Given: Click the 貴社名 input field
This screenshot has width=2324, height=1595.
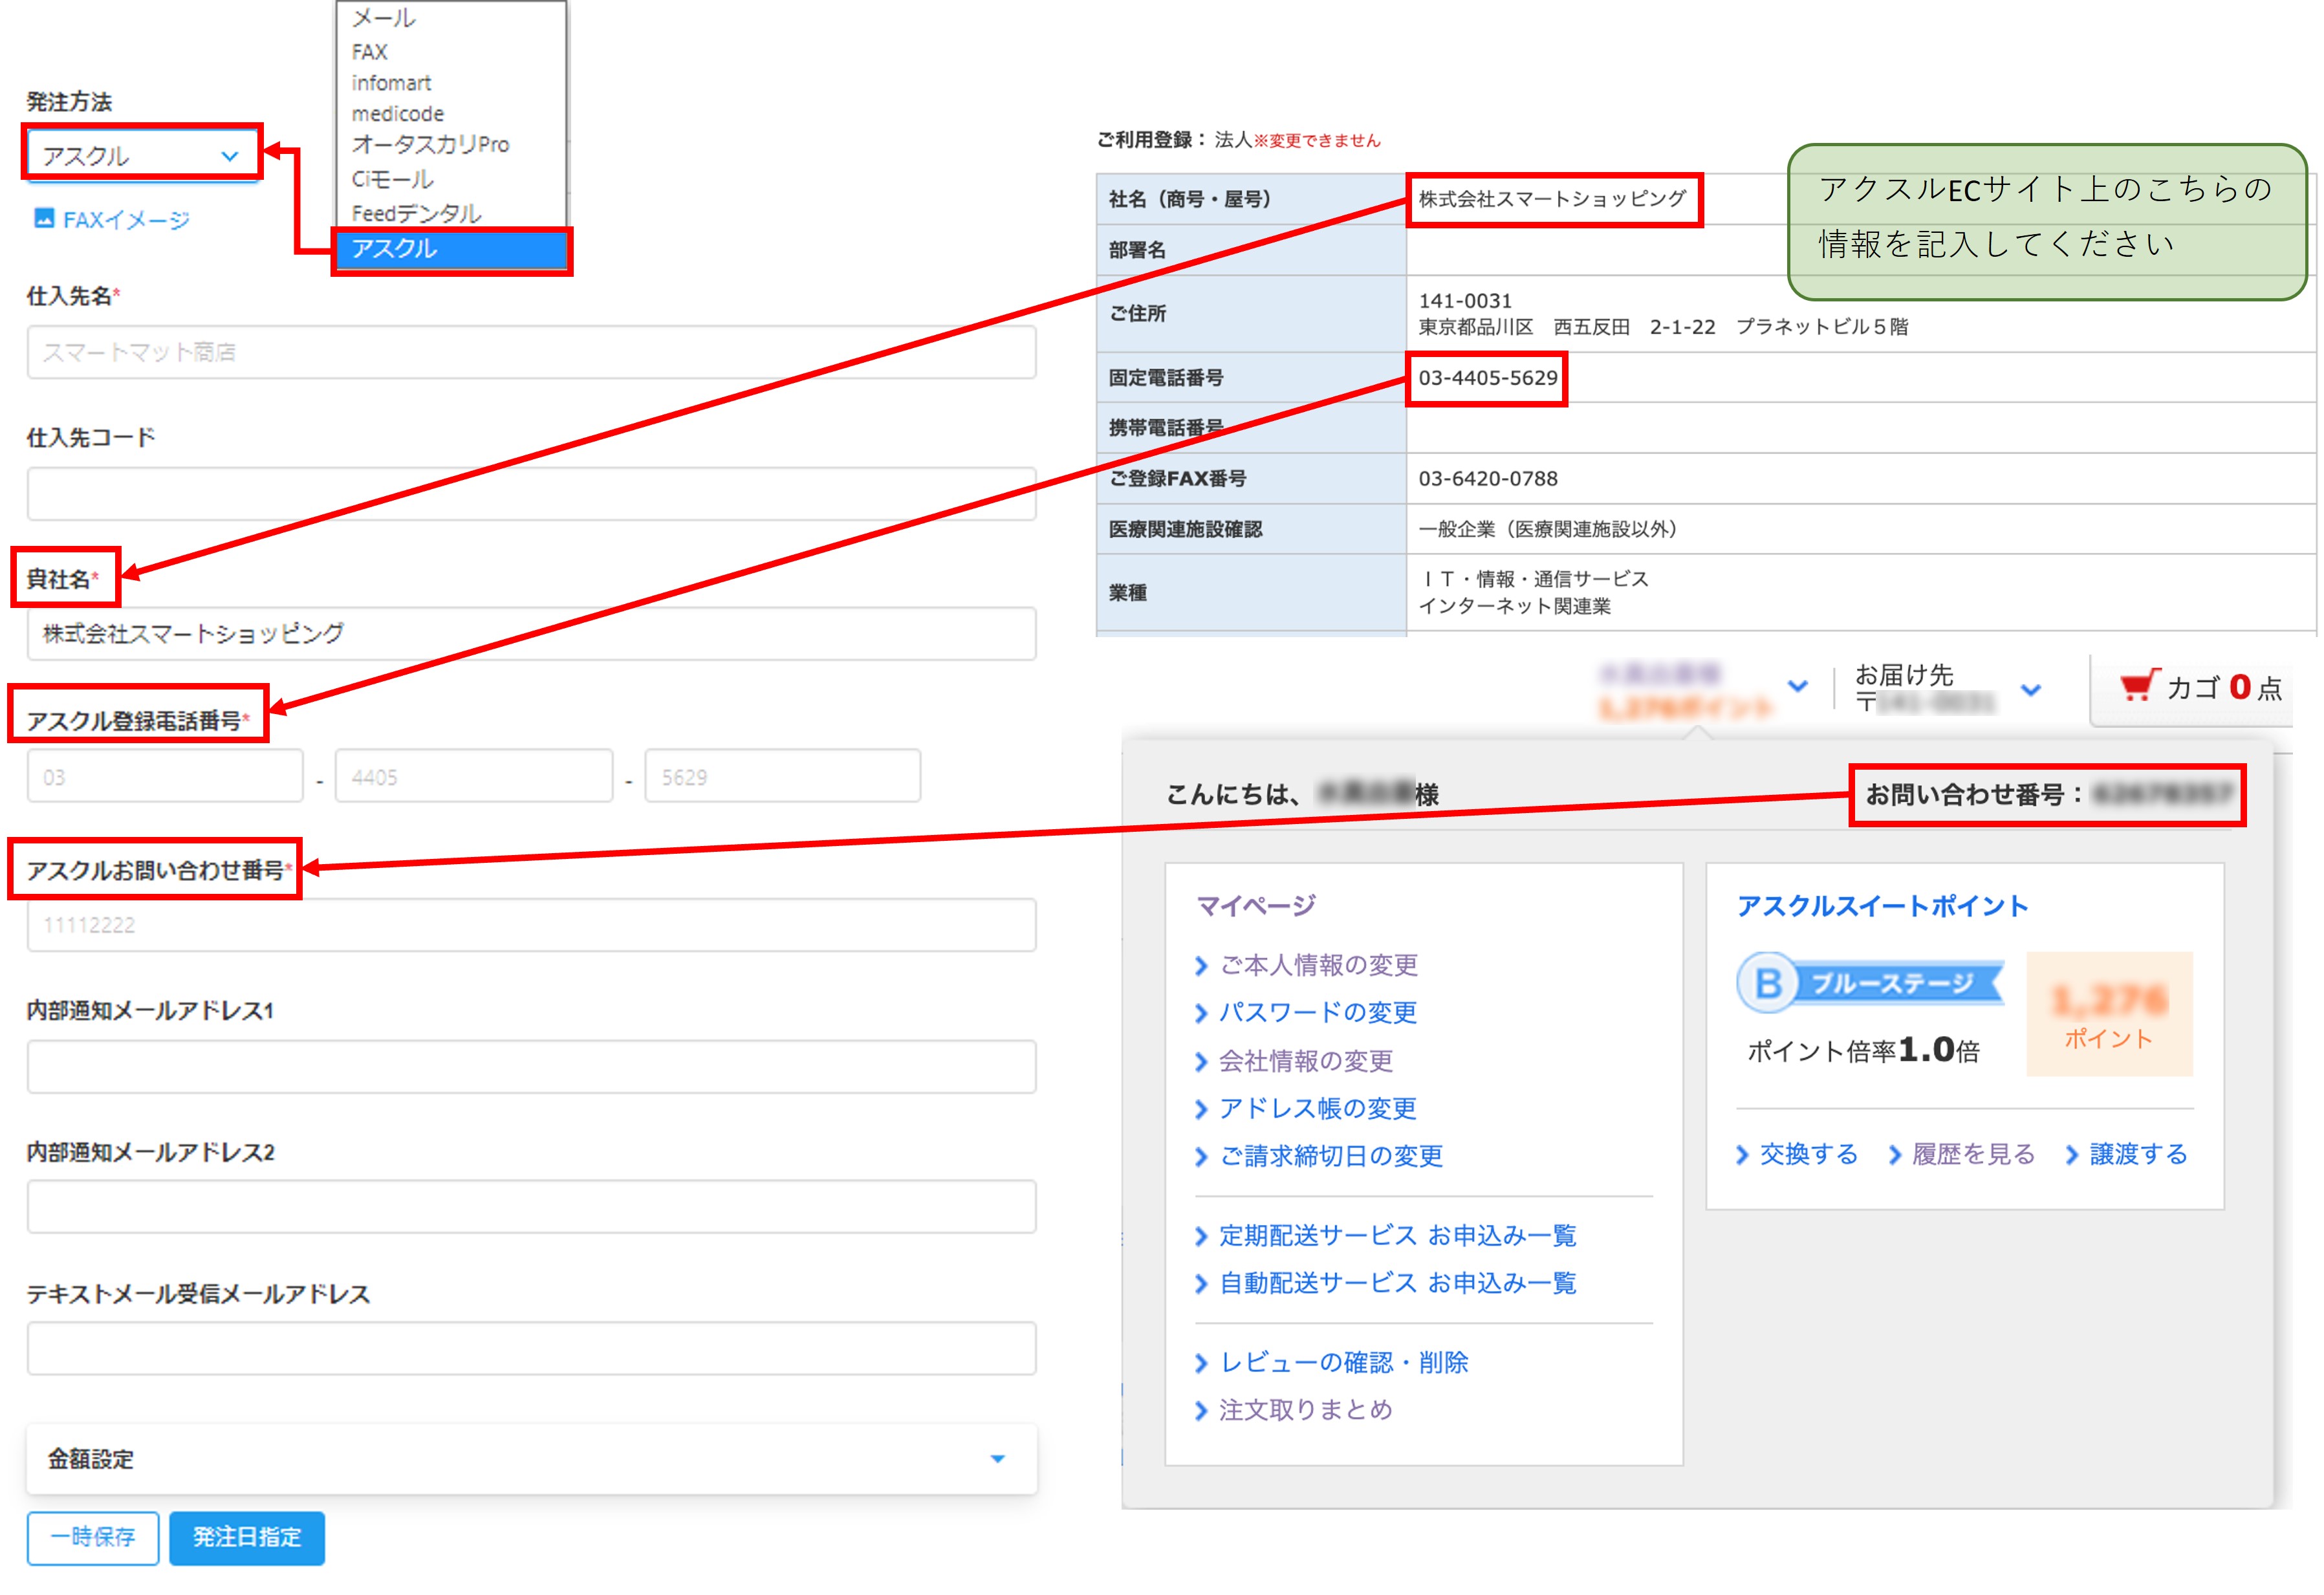Looking at the screenshot, I should coord(531,633).
